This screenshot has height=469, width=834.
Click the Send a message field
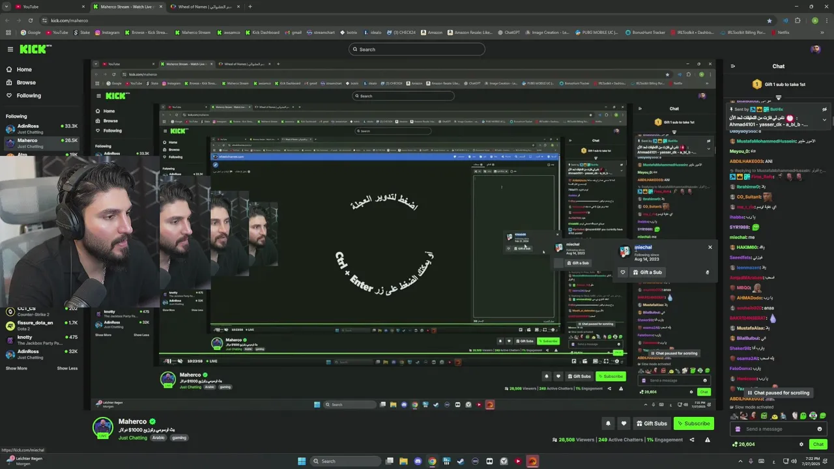[x=778, y=429]
